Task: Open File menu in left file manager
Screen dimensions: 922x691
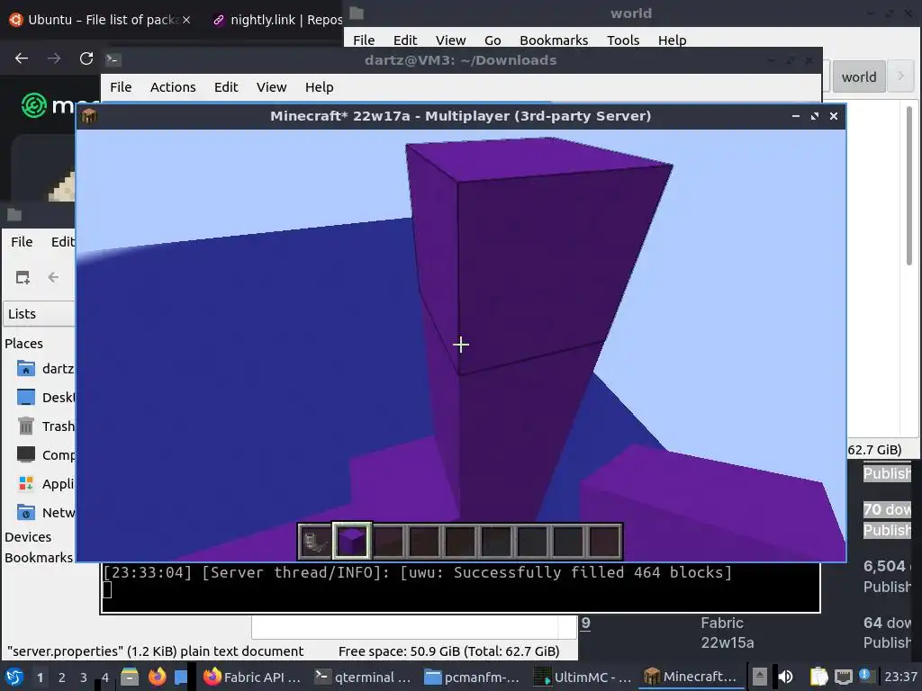Action: (x=22, y=241)
